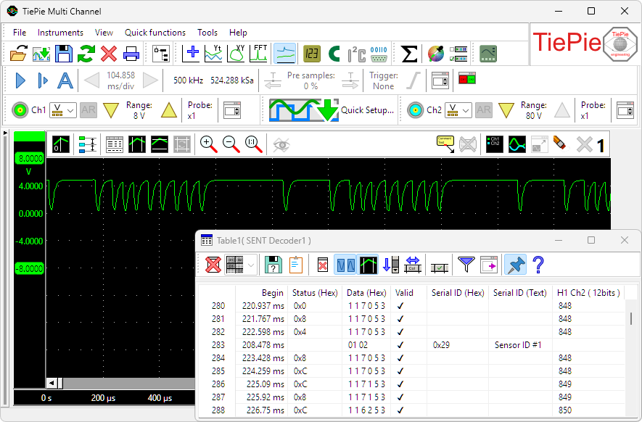Create a Yt graph
This screenshot has height=422, width=642.
pyautogui.click(x=213, y=53)
